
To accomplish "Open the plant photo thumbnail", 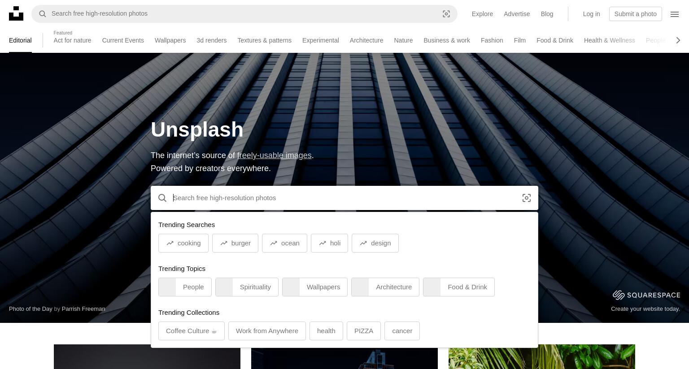I will [x=542, y=356].
